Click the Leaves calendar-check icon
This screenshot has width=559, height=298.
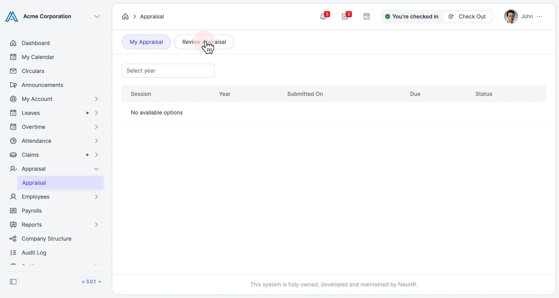(13, 113)
